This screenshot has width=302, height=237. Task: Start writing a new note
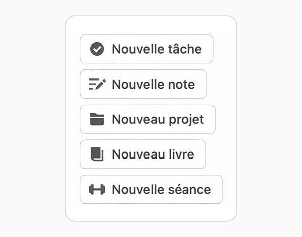pyautogui.click(x=143, y=84)
